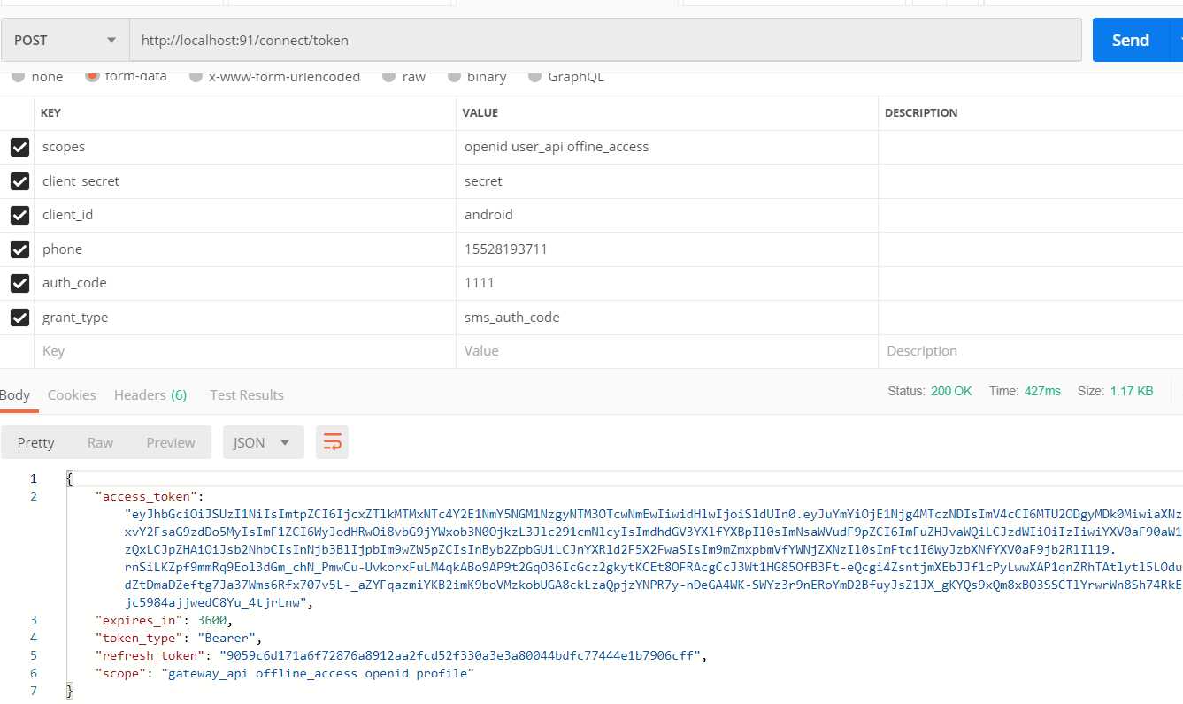Click the 427ms response time
1183x704 pixels.
click(x=1042, y=391)
